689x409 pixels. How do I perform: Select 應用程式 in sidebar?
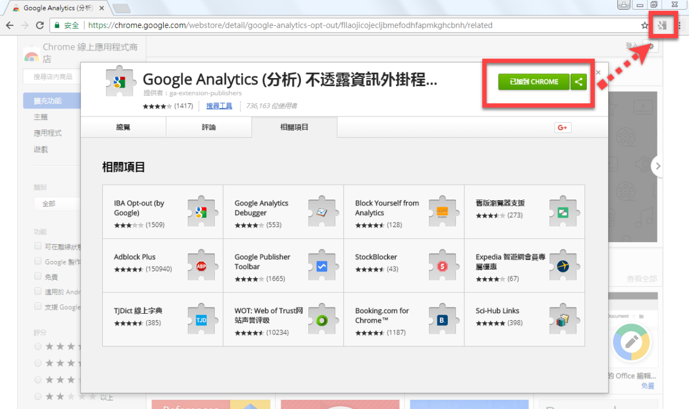tap(48, 133)
